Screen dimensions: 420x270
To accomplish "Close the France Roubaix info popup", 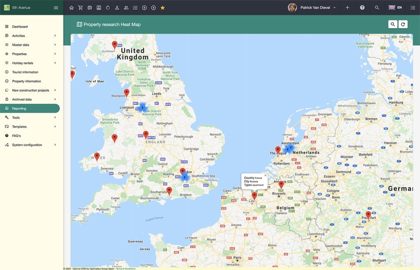I will pos(266,175).
